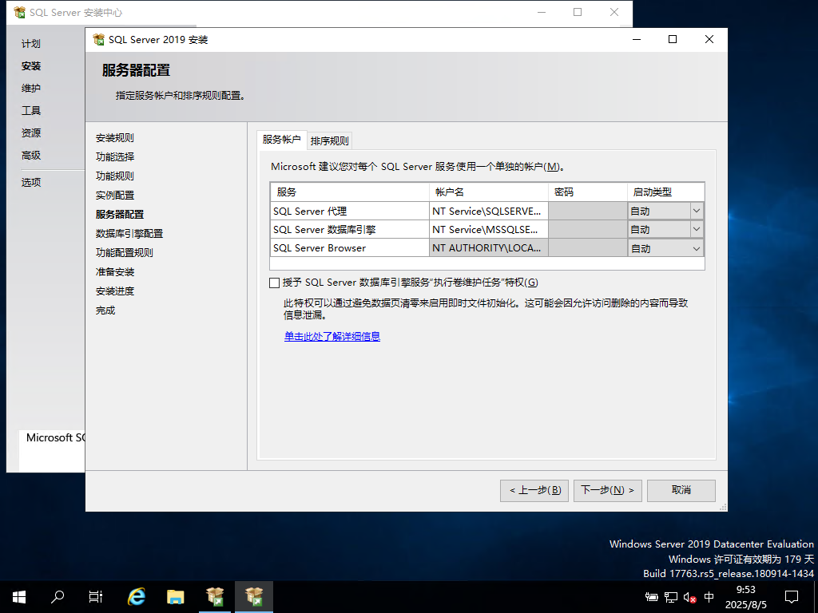Click 安装规则 step in setup list

115,138
